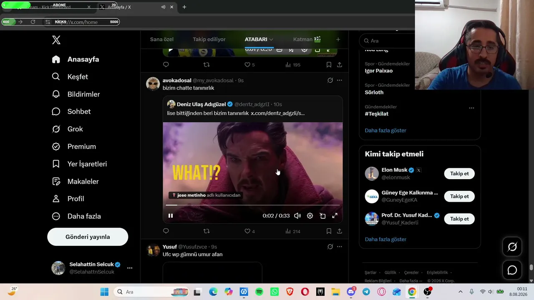Ask Grok about Yusuf's post
This screenshot has height=300, width=534.
pos(330,247)
